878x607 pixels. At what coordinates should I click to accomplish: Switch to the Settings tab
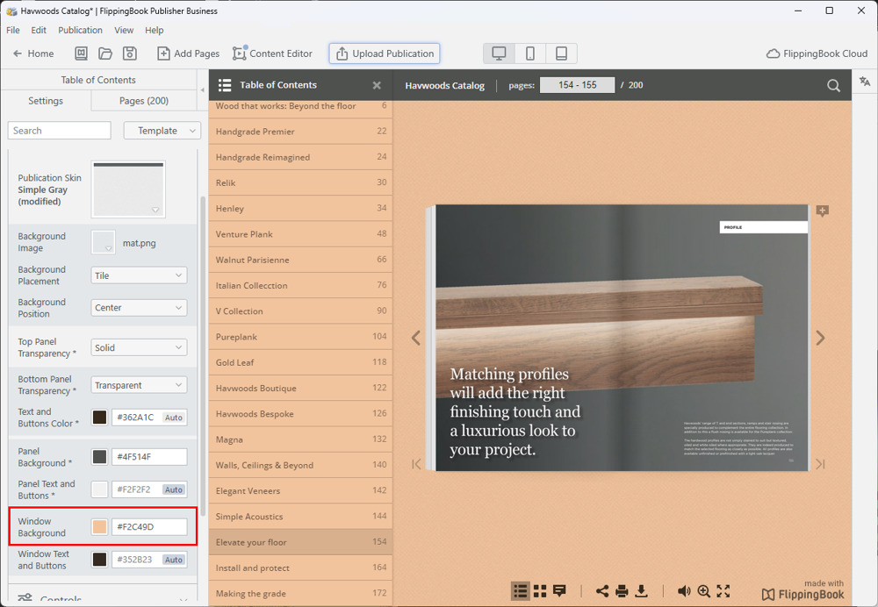[46, 101]
